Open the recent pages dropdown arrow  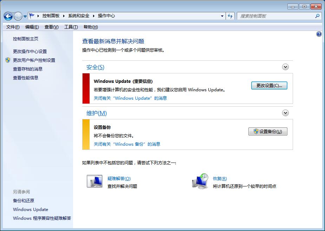tap(25, 16)
